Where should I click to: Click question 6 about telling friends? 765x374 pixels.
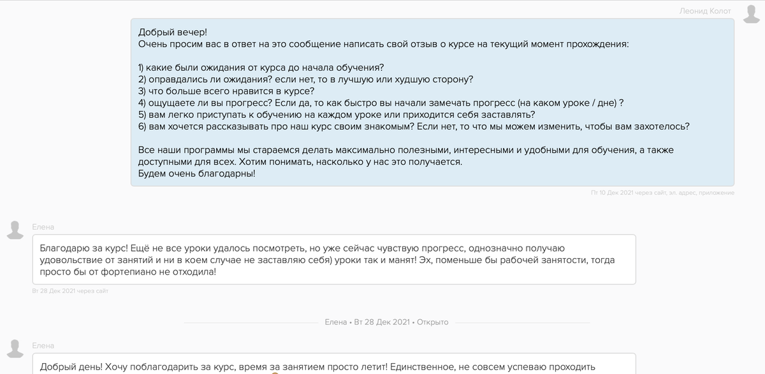pos(413,126)
